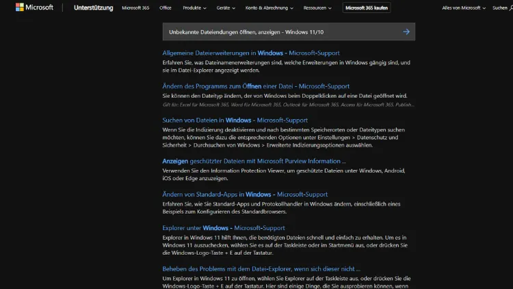513x289 pixels.
Task: Open Allgemeine Dateierweiterungen in Windows result
Action: (x=251, y=53)
